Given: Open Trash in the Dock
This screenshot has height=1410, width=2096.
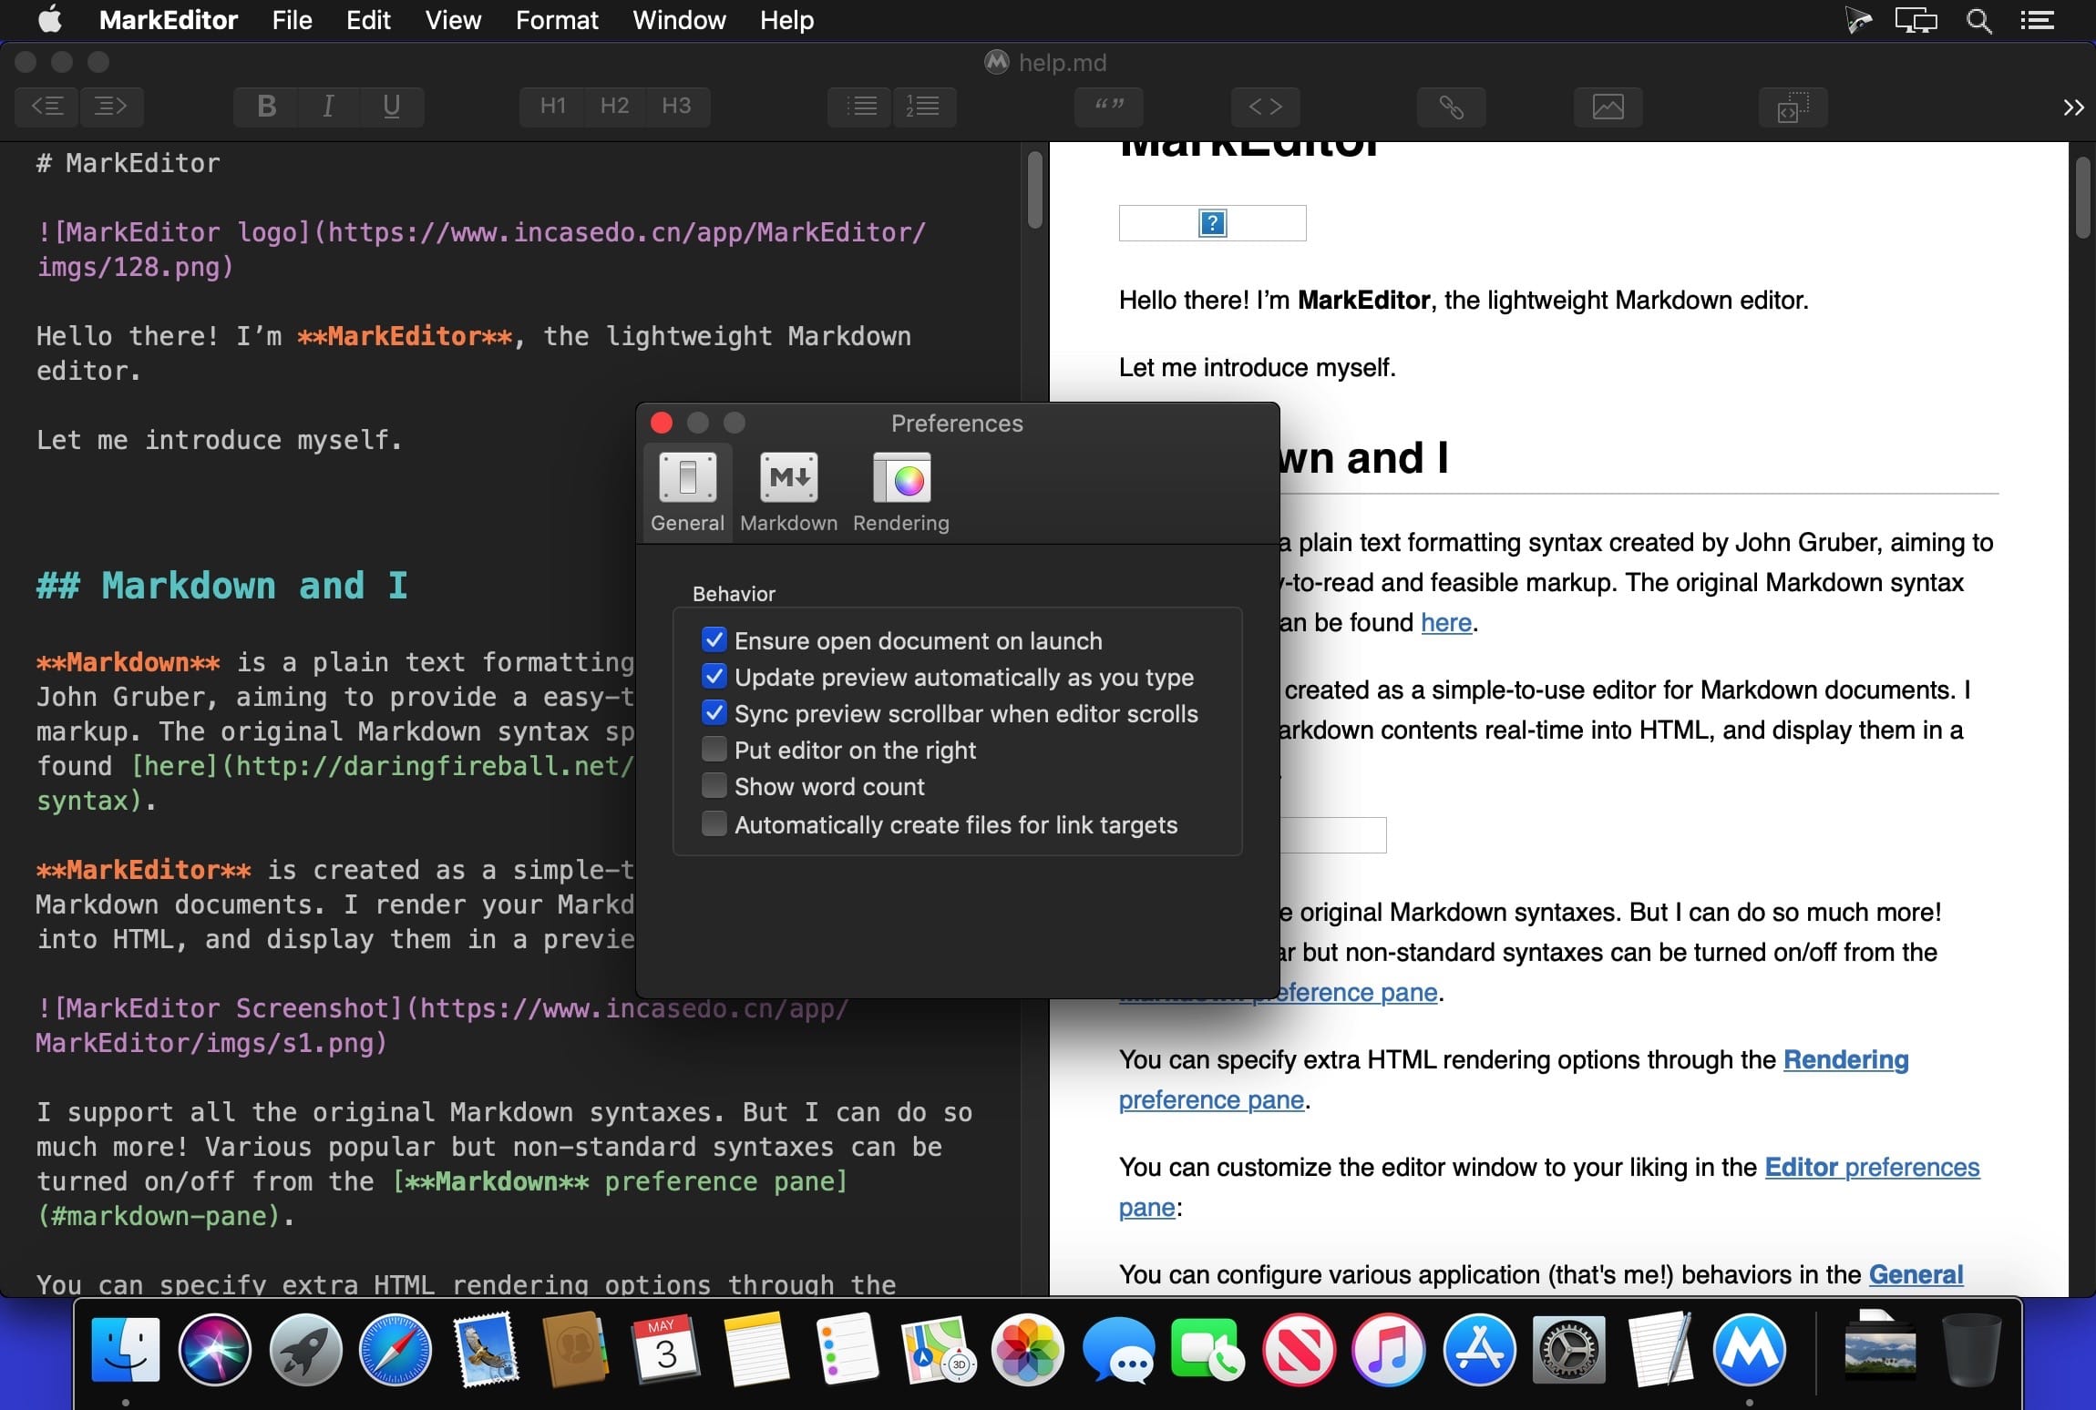Looking at the screenshot, I should pos(1971,1350).
